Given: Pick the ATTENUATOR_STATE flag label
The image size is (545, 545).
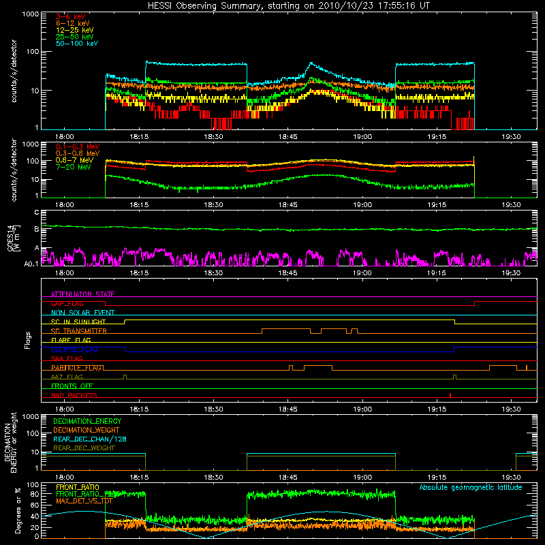Looking at the screenshot, I should click(82, 294).
